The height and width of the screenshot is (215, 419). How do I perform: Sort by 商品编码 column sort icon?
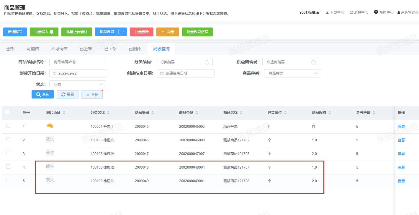(153, 113)
